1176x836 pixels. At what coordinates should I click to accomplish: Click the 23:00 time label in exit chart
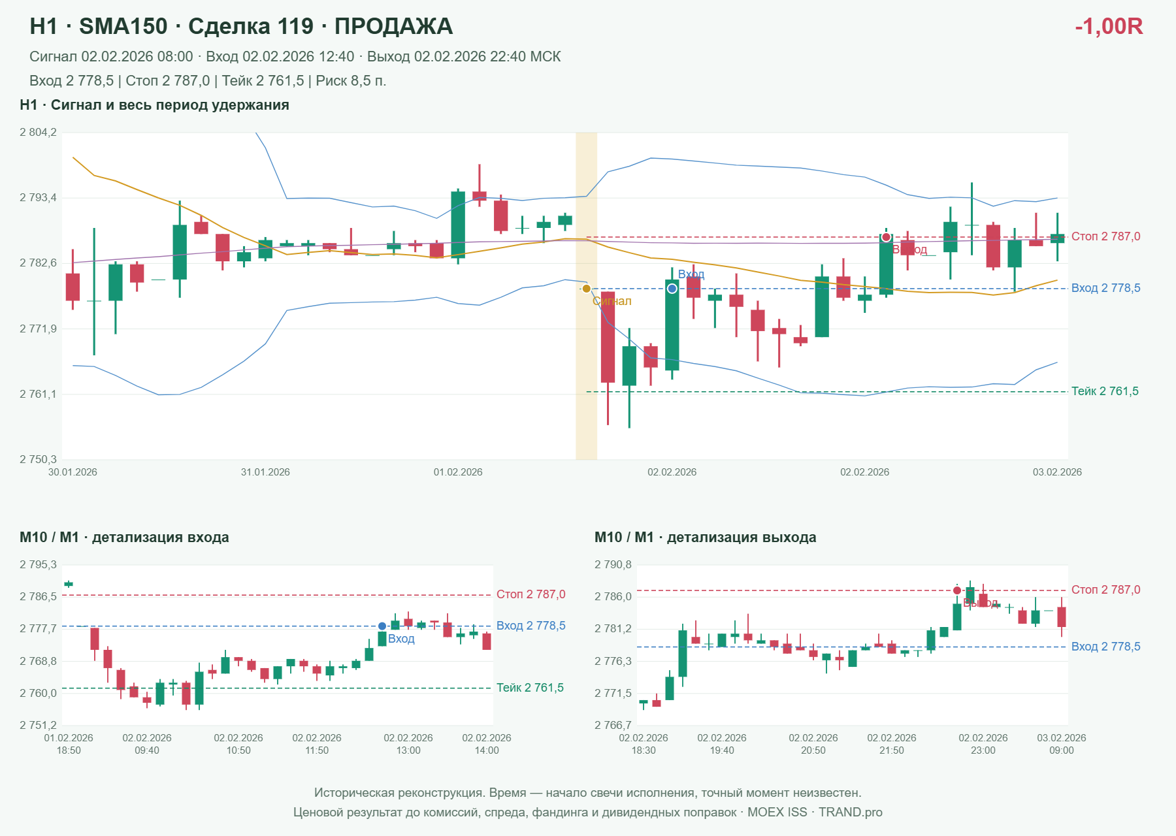pos(983,750)
